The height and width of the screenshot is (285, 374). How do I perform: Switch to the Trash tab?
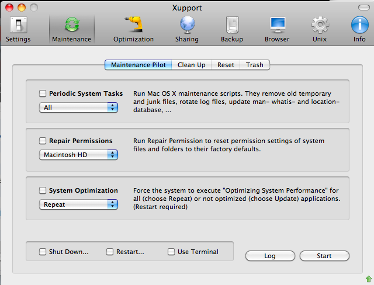(x=255, y=65)
